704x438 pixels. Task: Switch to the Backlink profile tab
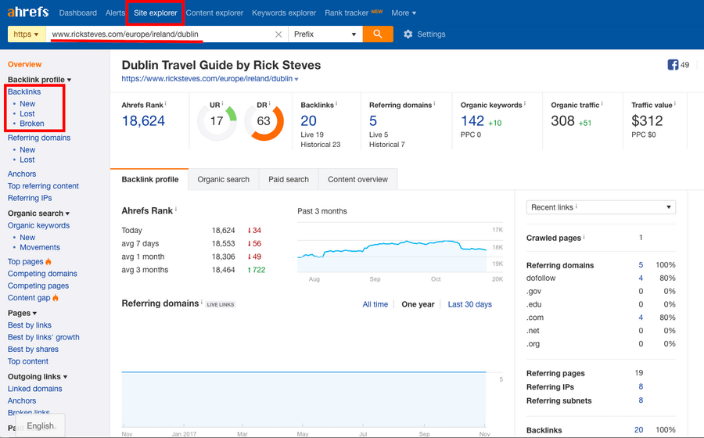150,180
